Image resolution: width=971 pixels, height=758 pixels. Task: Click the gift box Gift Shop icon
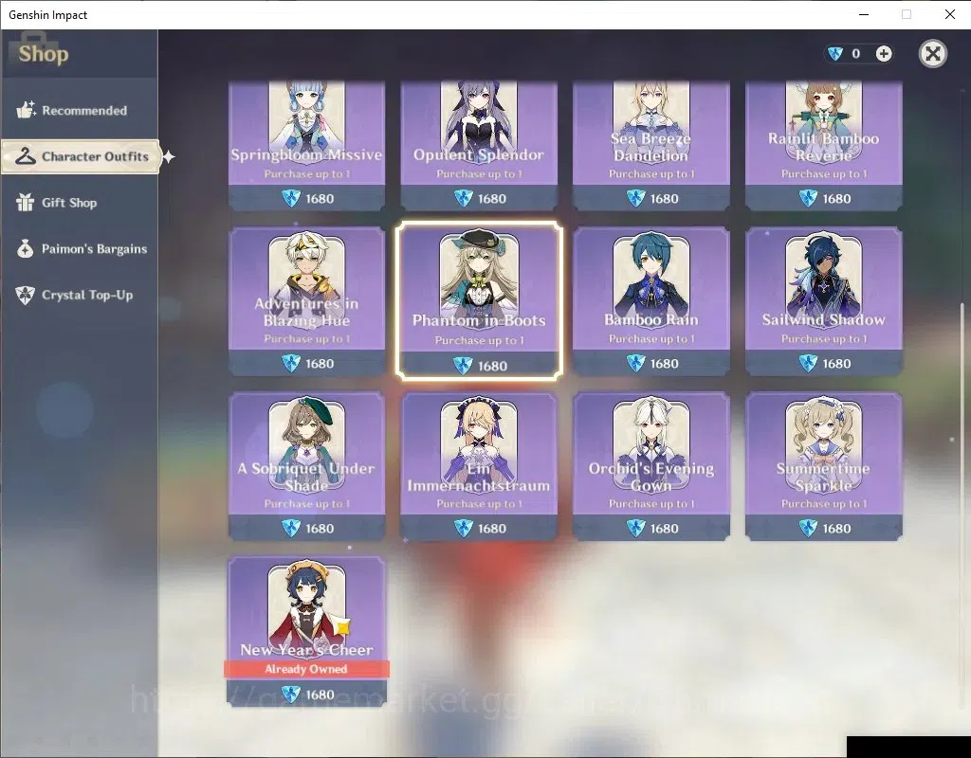tap(26, 203)
